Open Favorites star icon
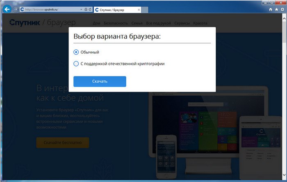 point(277,9)
